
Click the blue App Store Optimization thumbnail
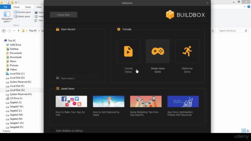point(183,101)
